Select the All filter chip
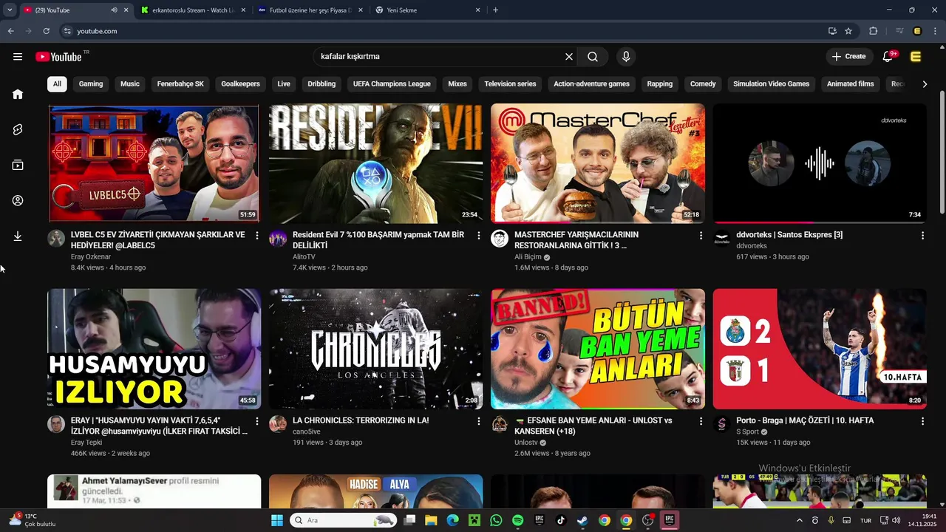Image resolution: width=946 pixels, height=532 pixels. (x=57, y=84)
